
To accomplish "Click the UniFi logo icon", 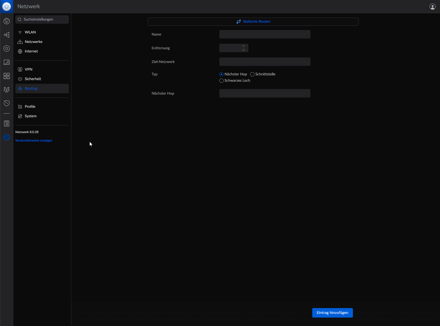I will click(x=7, y=7).
